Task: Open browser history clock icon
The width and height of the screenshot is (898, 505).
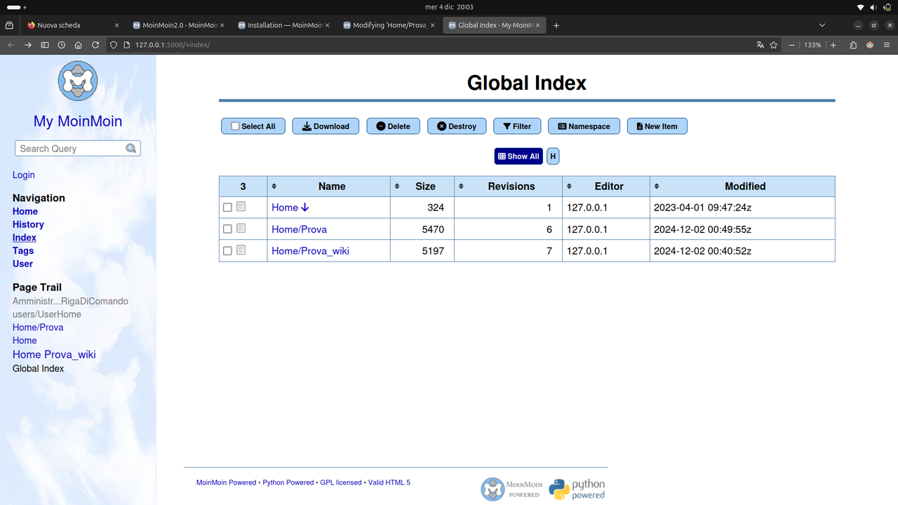Action: coord(62,45)
